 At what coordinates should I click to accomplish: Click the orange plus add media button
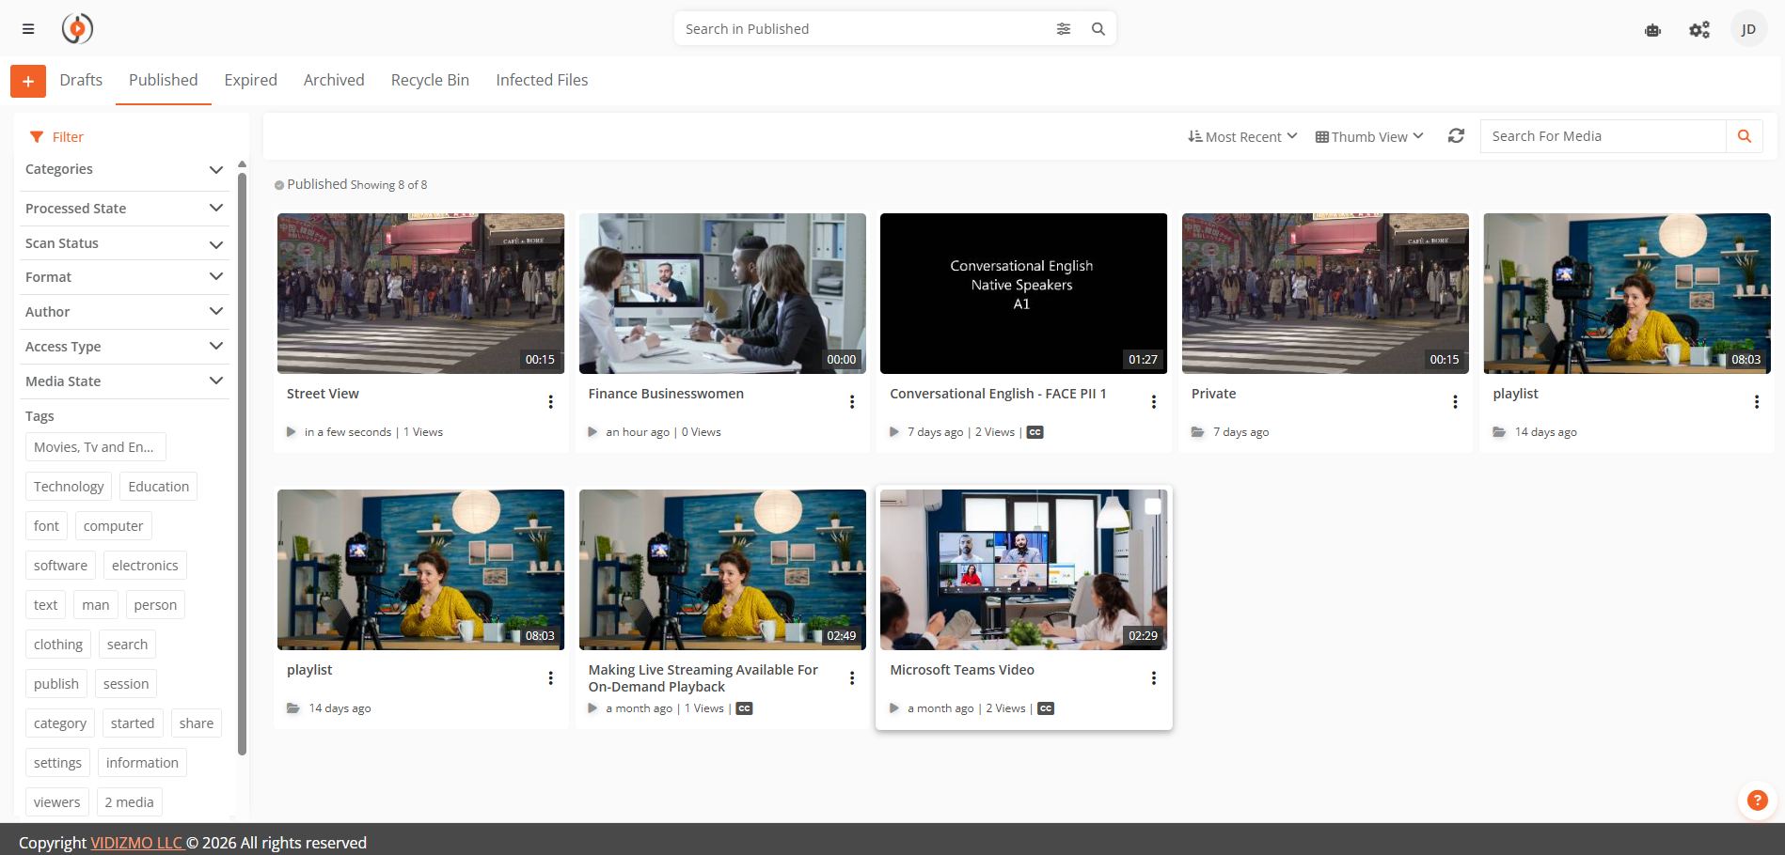[x=28, y=82]
